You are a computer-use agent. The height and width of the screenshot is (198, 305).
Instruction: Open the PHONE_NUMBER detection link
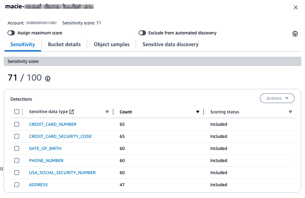point(46,161)
